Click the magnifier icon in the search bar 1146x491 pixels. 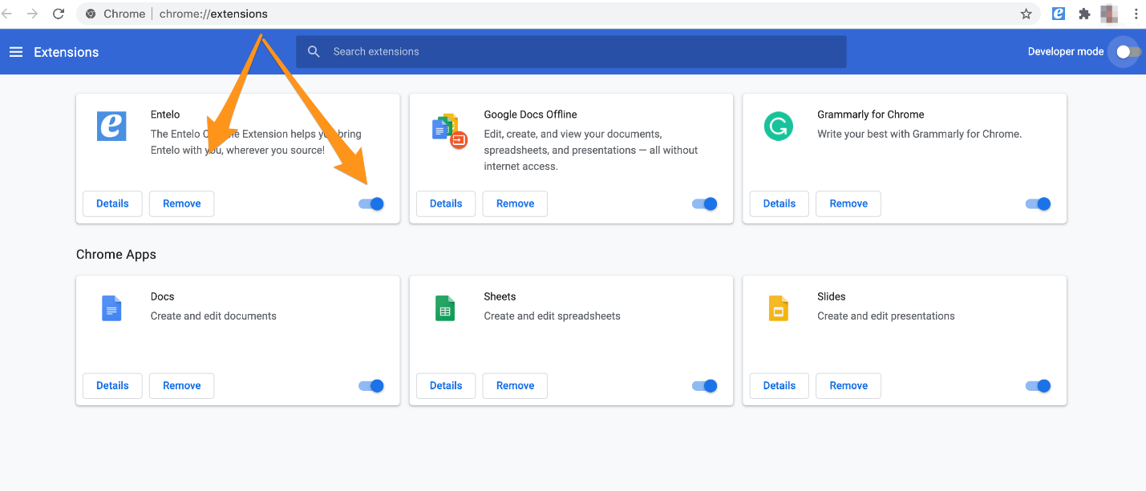click(x=315, y=51)
